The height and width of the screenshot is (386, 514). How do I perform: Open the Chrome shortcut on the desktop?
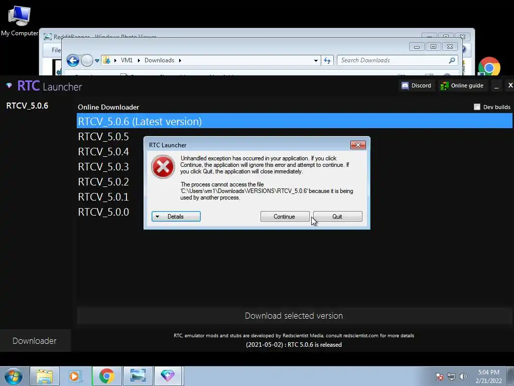489,67
